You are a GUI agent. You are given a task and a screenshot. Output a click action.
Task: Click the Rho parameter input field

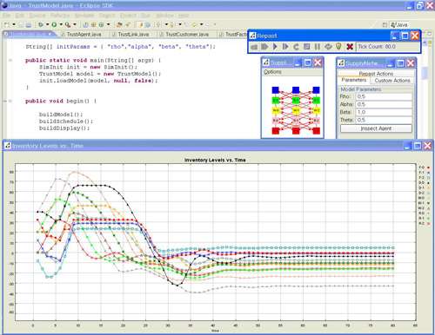(x=384, y=96)
